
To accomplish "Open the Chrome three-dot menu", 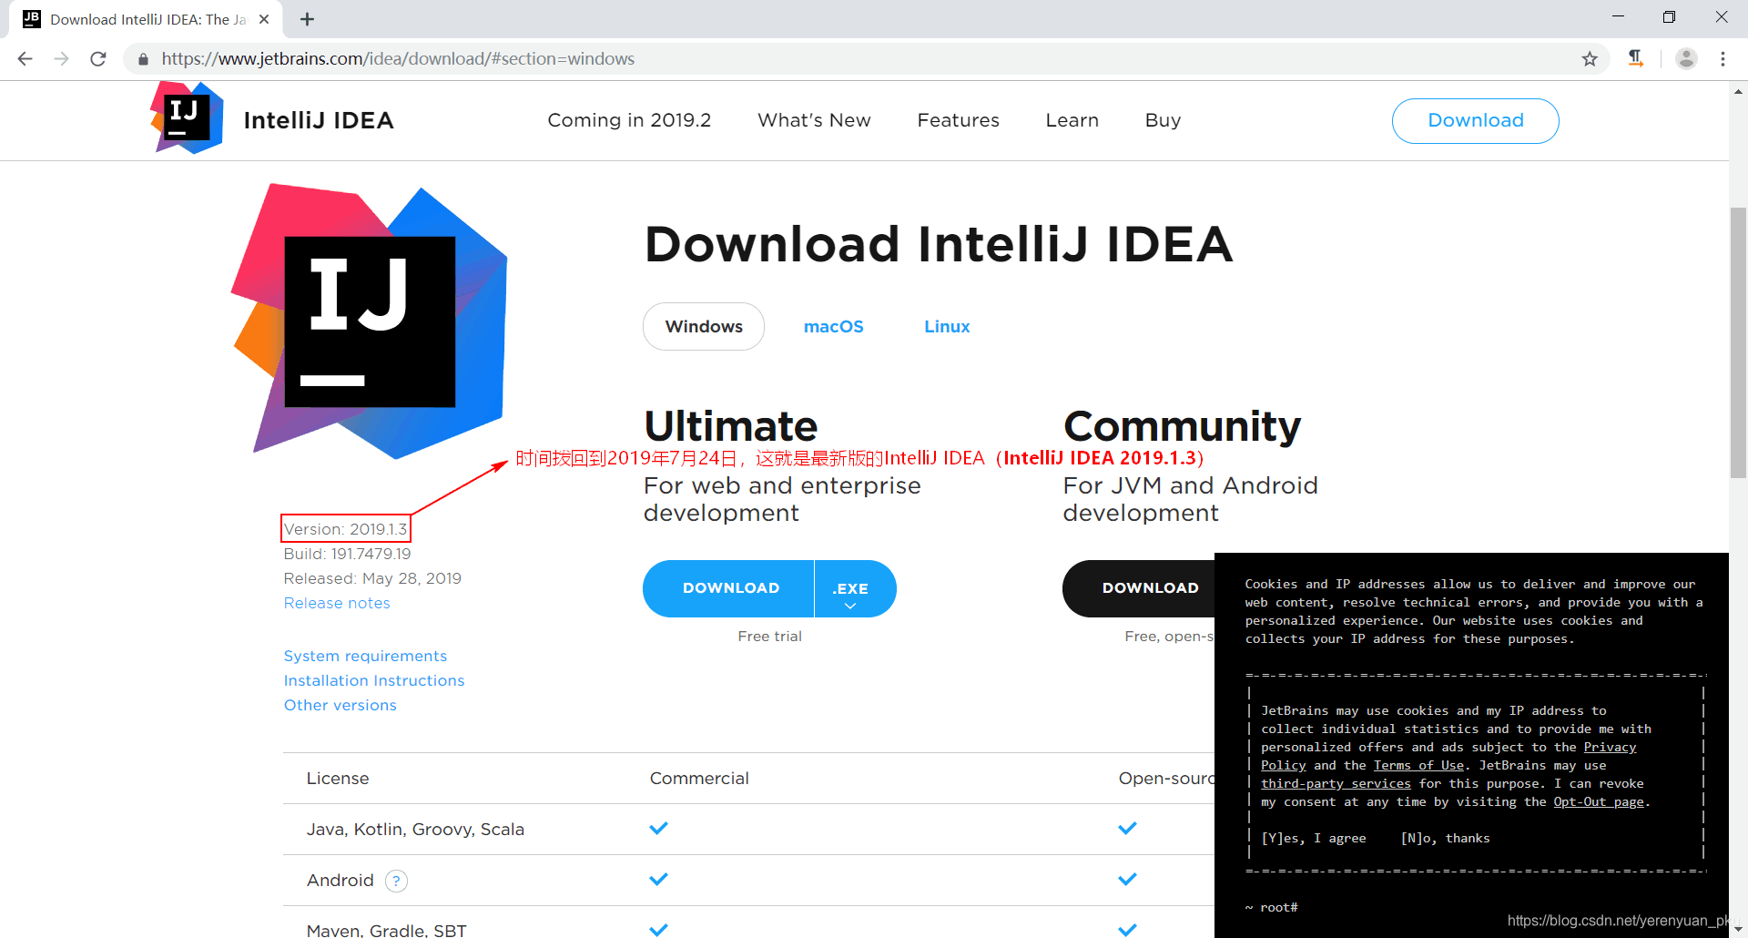I will (x=1723, y=59).
